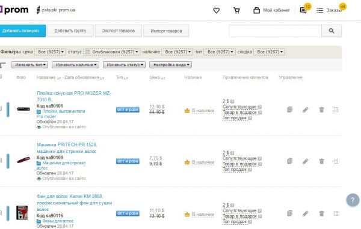Toggle Топ продаж box for Машинка row
This screenshot has width=361, height=229.
250,170
